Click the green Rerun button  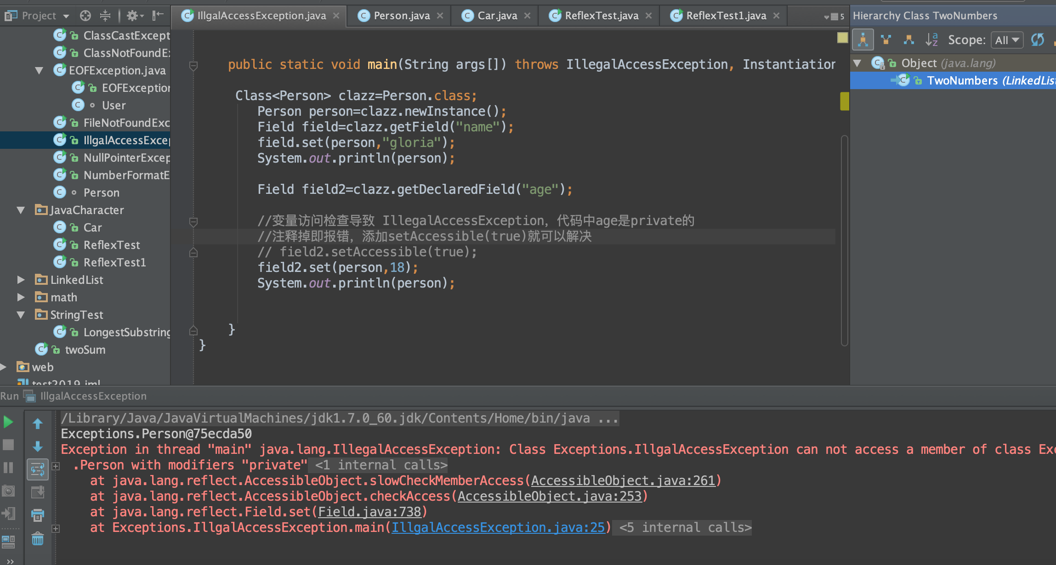[8, 422]
